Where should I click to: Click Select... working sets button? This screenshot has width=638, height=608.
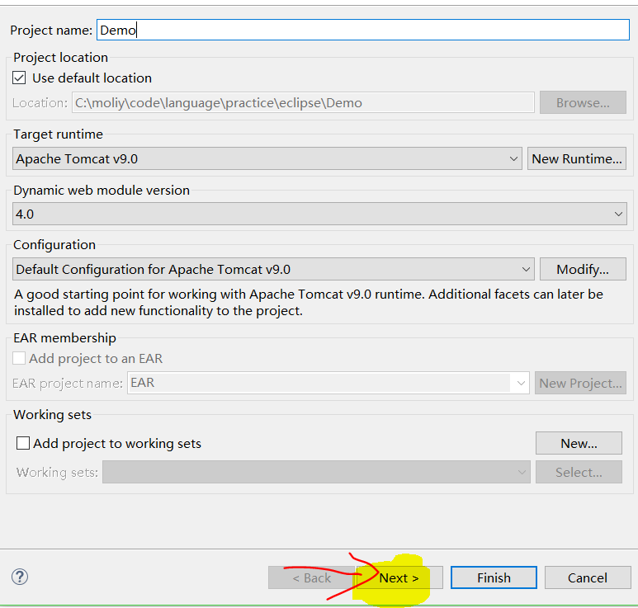pyautogui.click(x=579, y=472)
